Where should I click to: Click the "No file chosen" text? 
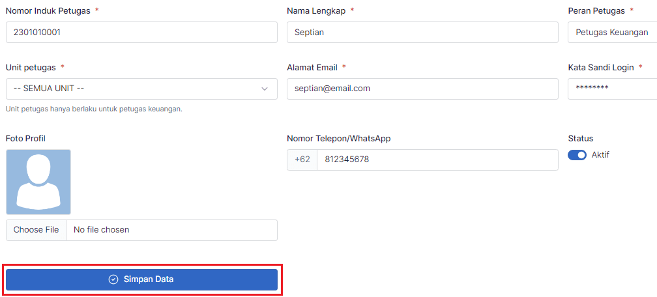[102, 230]
